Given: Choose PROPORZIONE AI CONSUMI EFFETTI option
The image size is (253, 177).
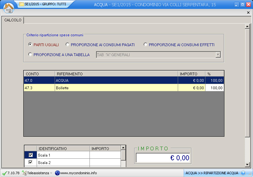Looking at the screenshot, I should click(x=145, y=45).
